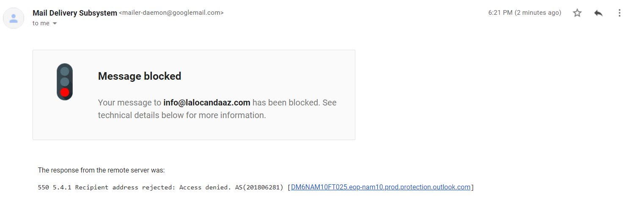Click the bold info@lalocandaaz.com address
The width and height of the screenshot is (627, 205).
tap(207, 102)
